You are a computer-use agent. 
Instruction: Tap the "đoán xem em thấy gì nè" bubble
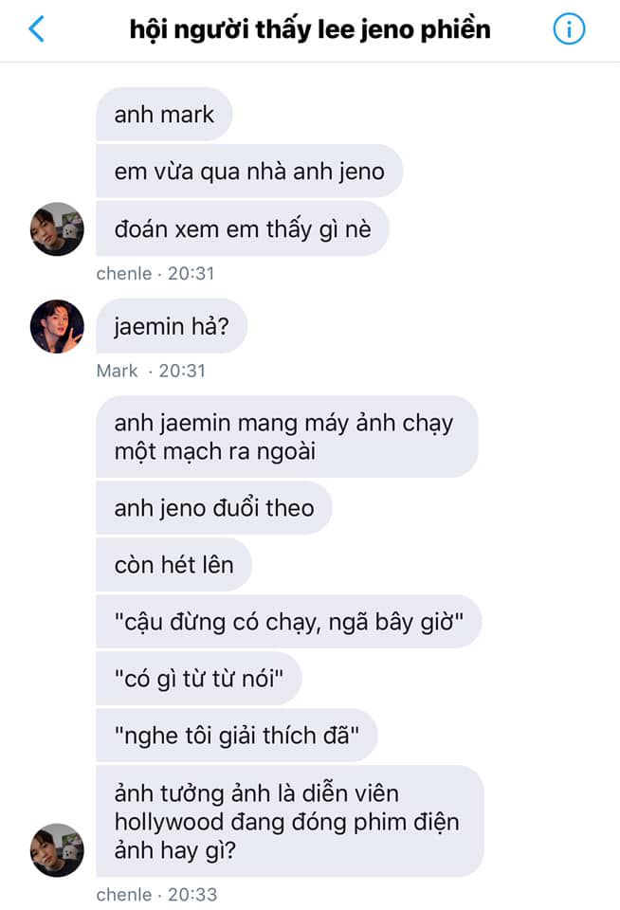(x=243, y=229)
